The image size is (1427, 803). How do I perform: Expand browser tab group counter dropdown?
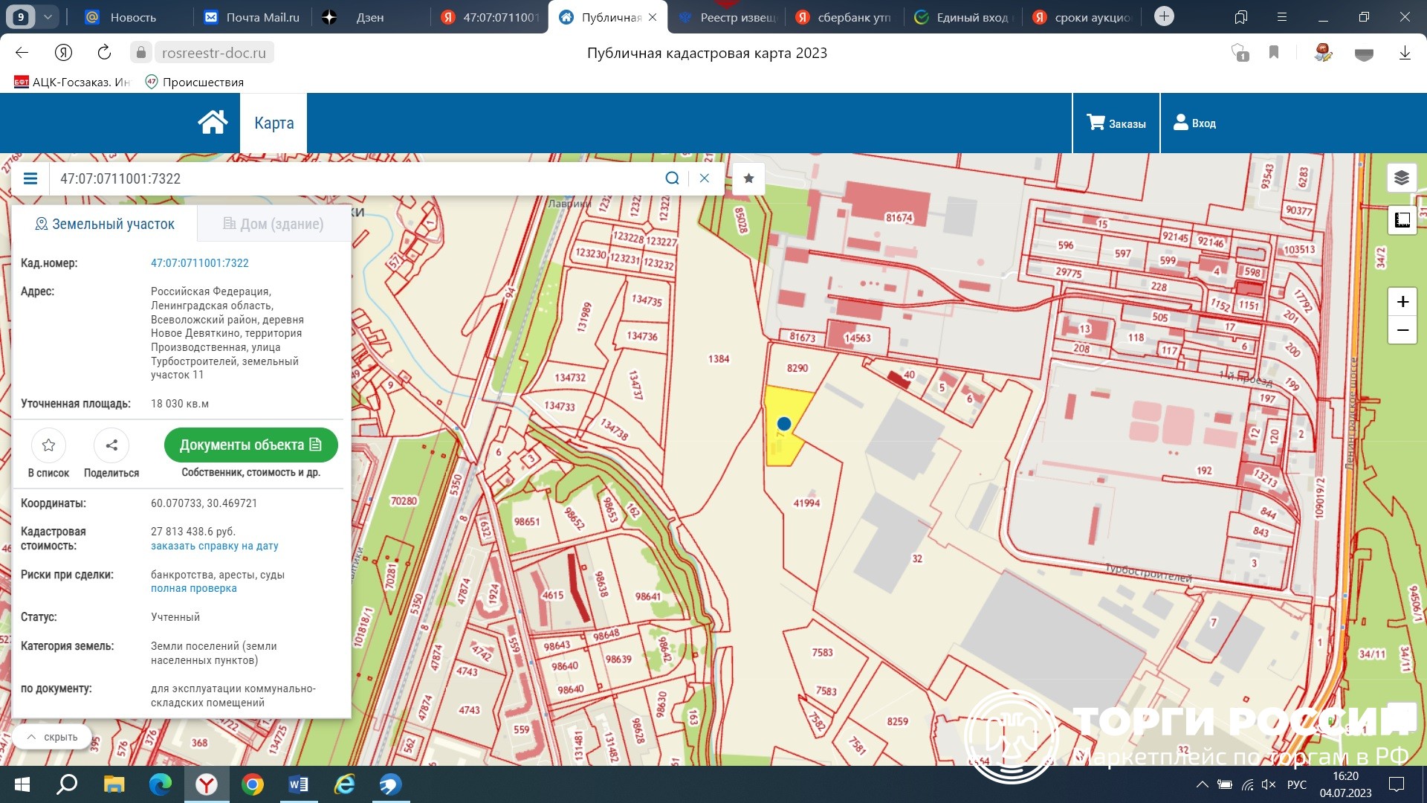(x=48, y=16)
